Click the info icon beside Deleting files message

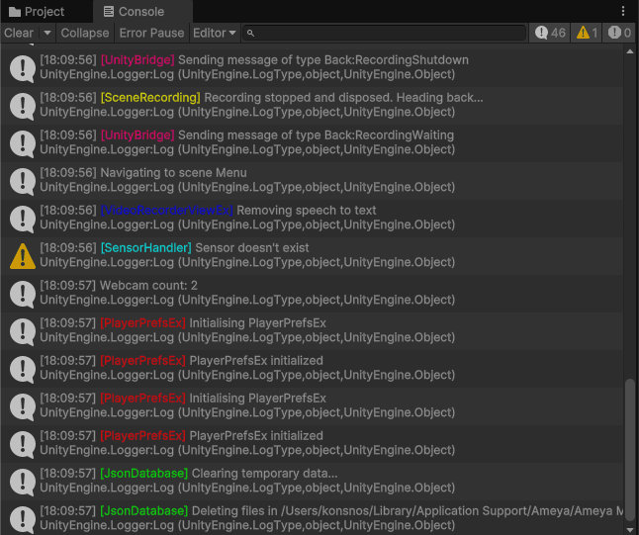point(23,519)
